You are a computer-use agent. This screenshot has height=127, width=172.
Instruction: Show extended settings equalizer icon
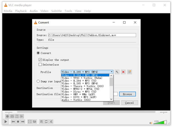tap(34, 122)
